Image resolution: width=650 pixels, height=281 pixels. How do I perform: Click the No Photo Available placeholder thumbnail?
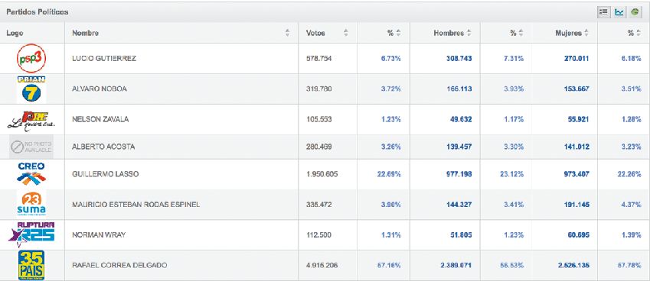tap(31, 147)
